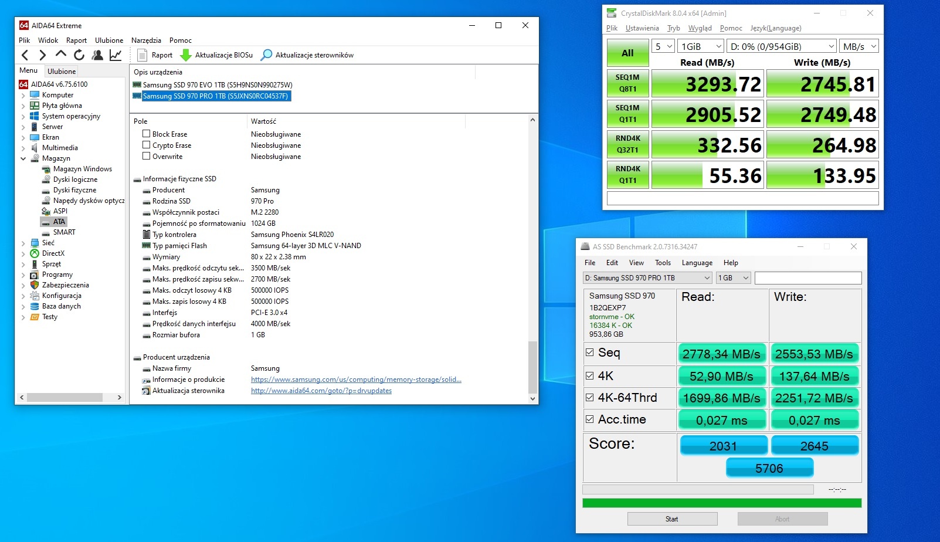Select the DirectX tree item

53,253
